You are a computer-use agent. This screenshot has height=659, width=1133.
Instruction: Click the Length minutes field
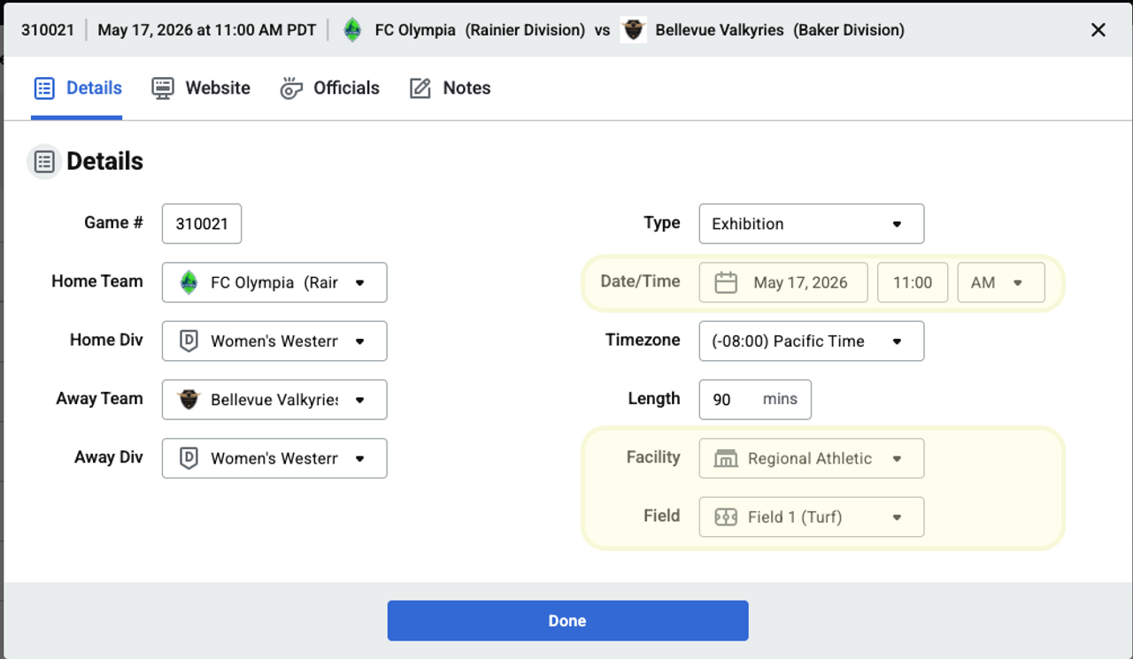755,400
